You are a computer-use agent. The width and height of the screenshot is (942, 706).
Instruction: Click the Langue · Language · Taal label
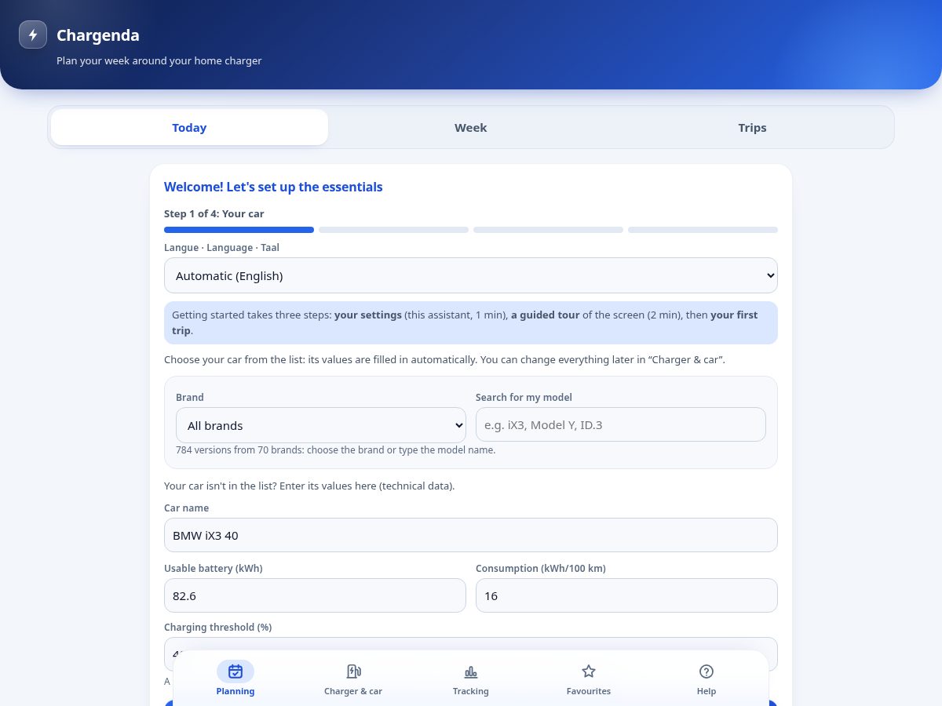(x=221, y=247)
